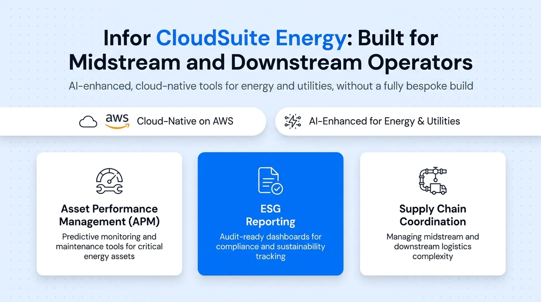
Task: Click Midstream and Downstream Operators headline
Action: click(x=271, y=63)
